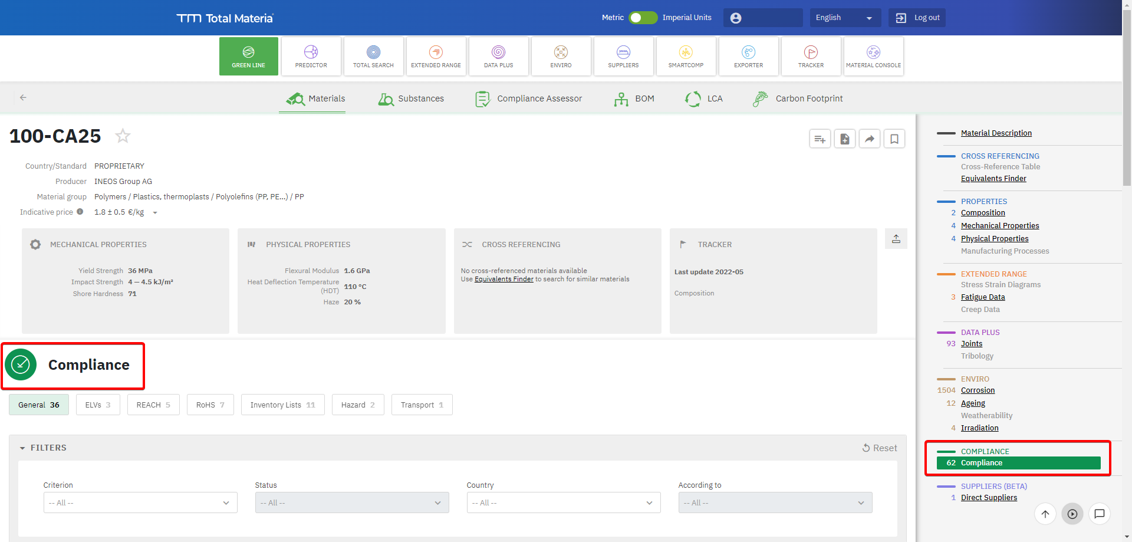Open the SmartComp module
This screenshot has height=542, width=1132.
tap(686, 57)
